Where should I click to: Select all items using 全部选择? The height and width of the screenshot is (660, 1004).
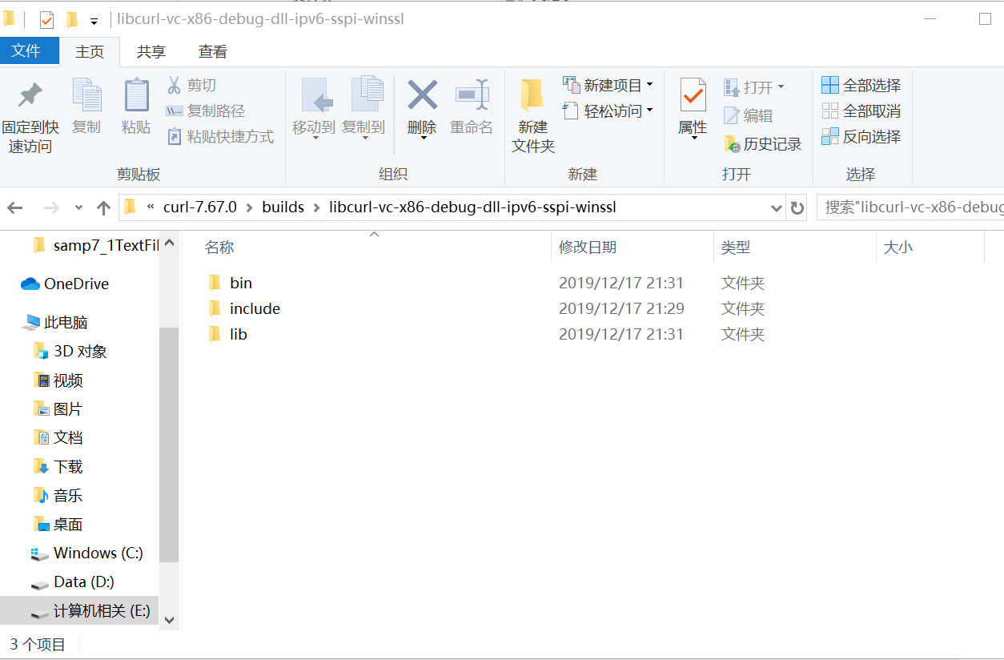(861, 84)
